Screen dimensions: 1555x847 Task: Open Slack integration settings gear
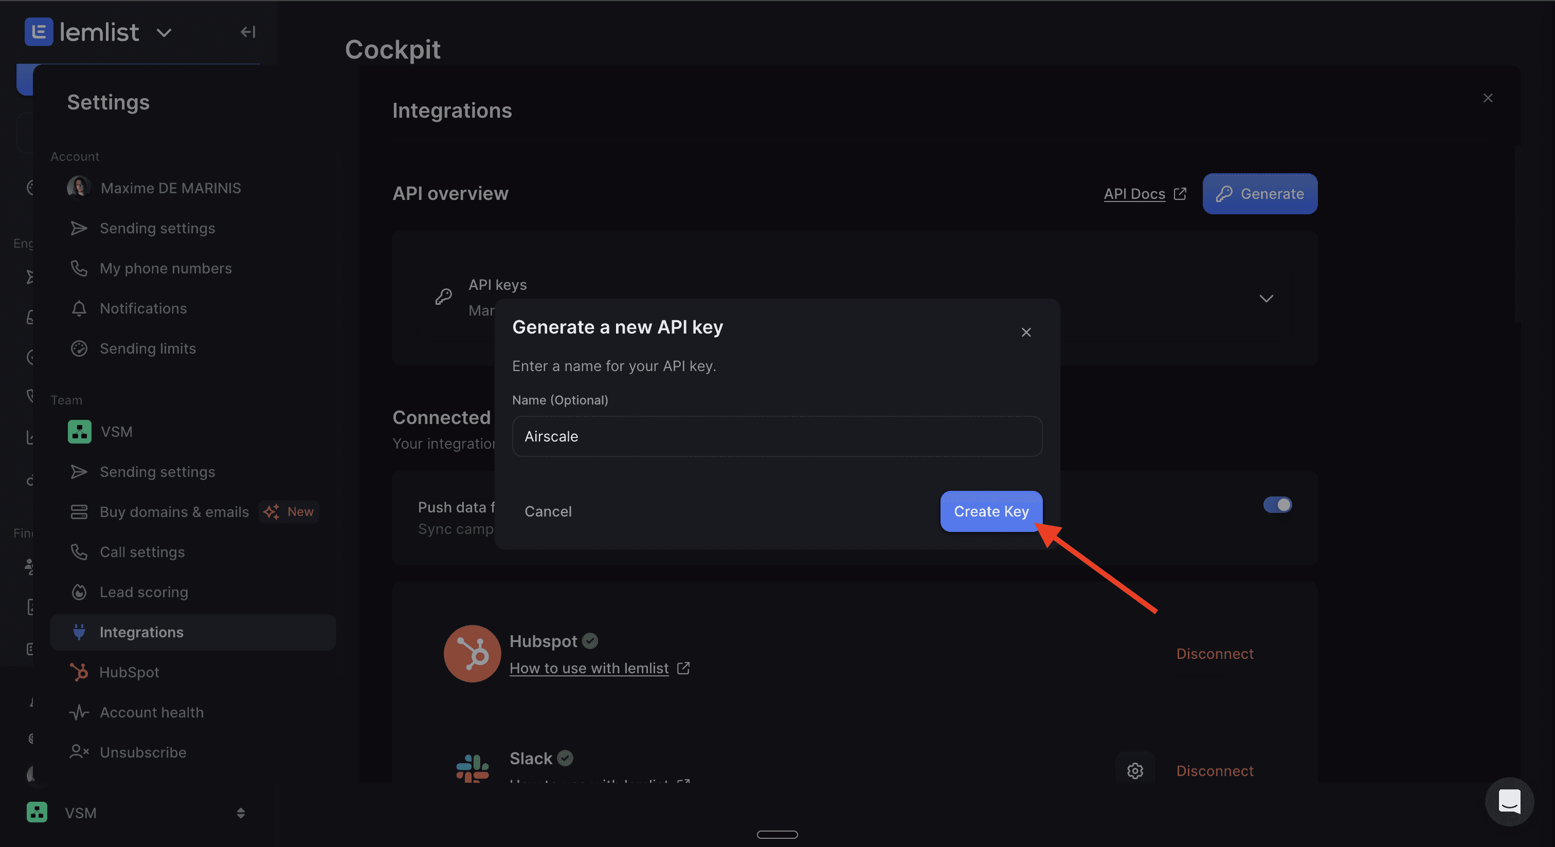click(x=1135, y=770)
